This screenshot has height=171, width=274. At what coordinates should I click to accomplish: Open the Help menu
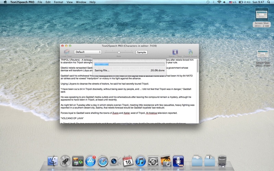click(92, 2)
